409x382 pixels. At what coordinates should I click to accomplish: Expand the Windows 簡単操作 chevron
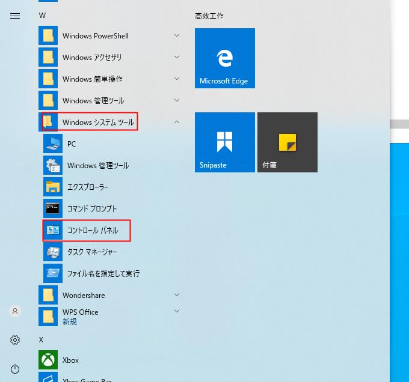tap(177, 79)
